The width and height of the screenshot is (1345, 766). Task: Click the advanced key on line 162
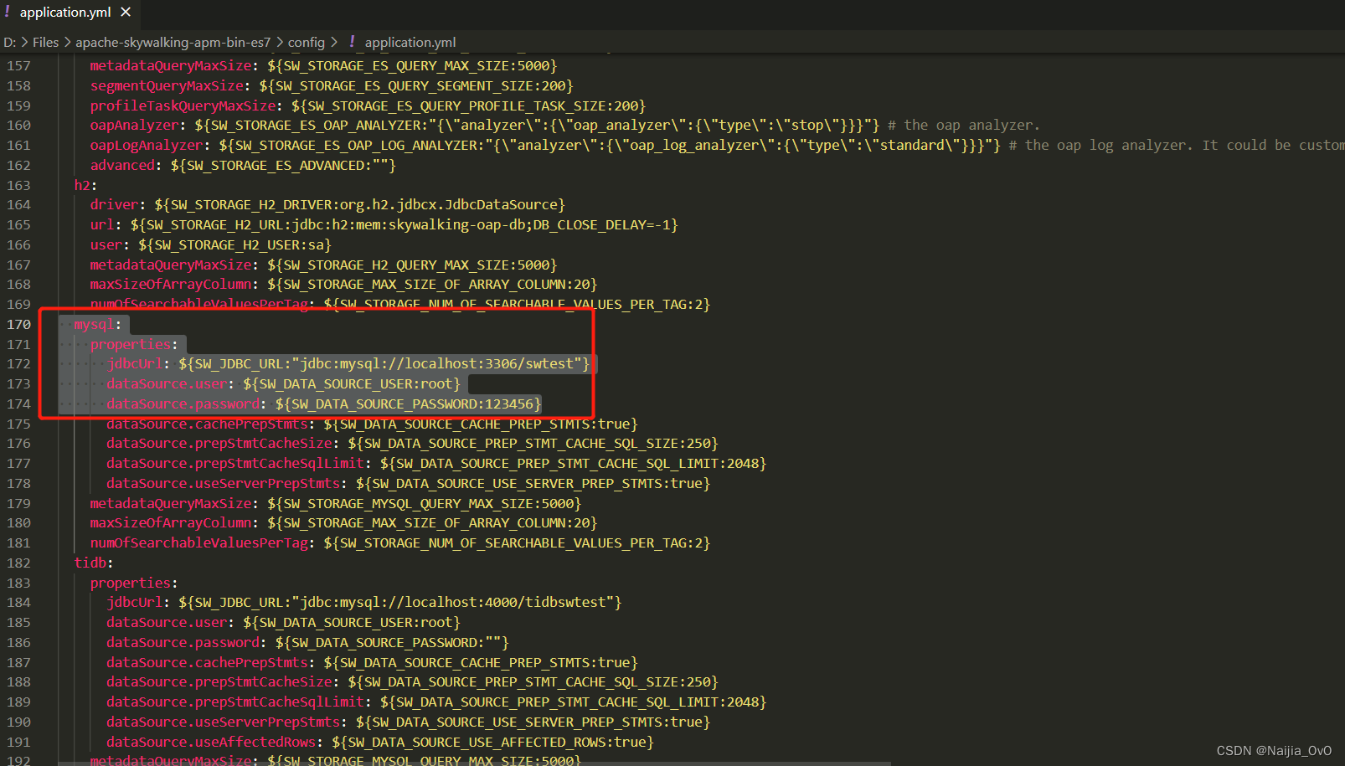122,165
